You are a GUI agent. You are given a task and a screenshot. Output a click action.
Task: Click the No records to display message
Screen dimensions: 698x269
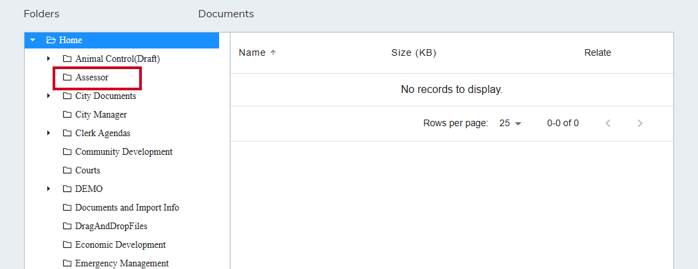coord(452,90)
